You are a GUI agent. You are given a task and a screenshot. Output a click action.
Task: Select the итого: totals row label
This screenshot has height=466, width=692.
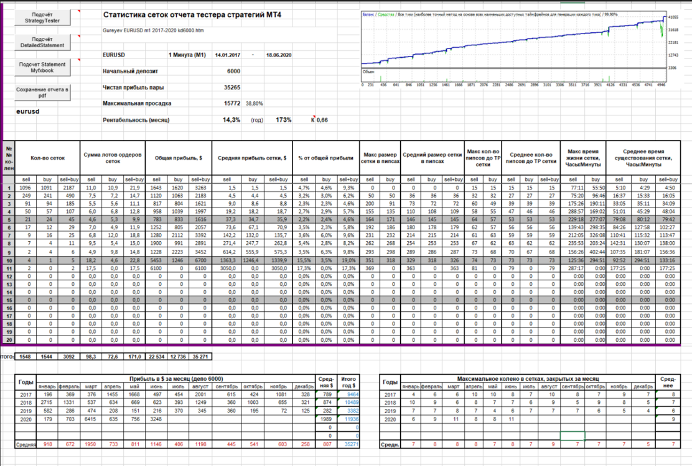pos(7,356)
